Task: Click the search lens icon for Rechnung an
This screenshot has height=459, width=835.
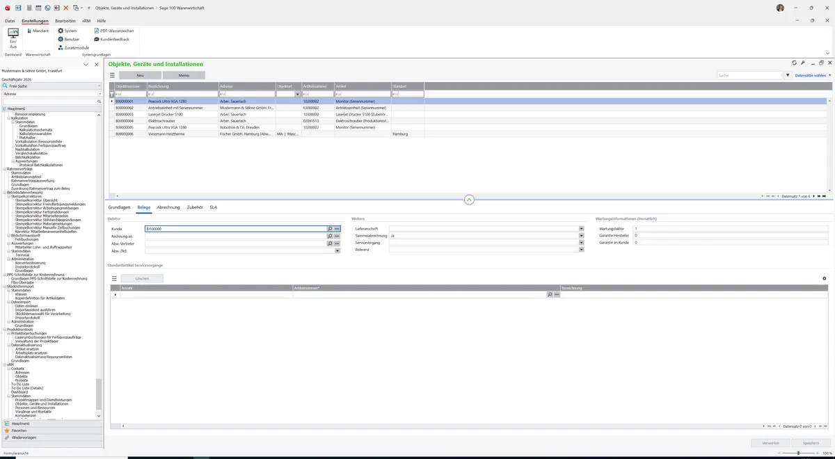Action: pyautogui.click(x=330, y=236)
